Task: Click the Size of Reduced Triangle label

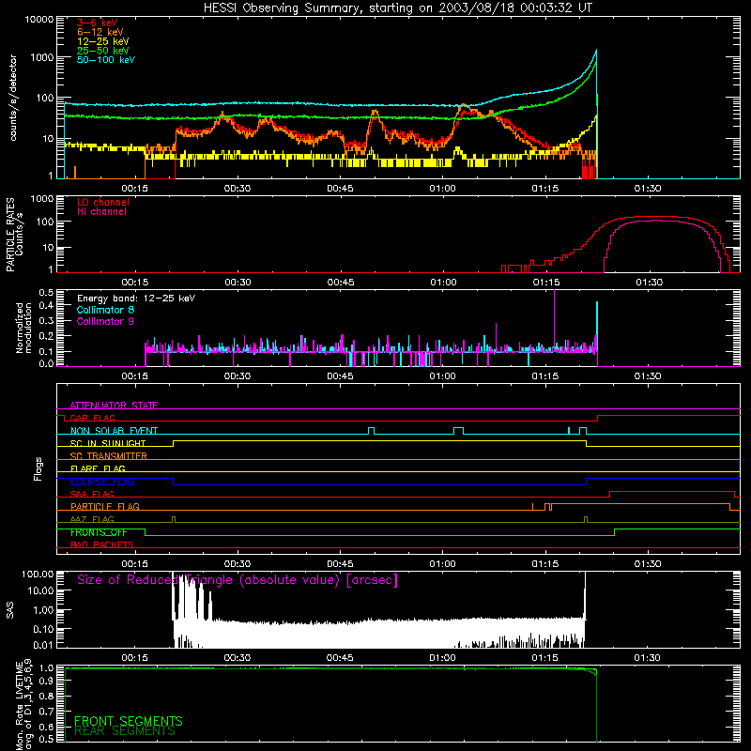Action: pyautogui.click(x=238, y=580)
